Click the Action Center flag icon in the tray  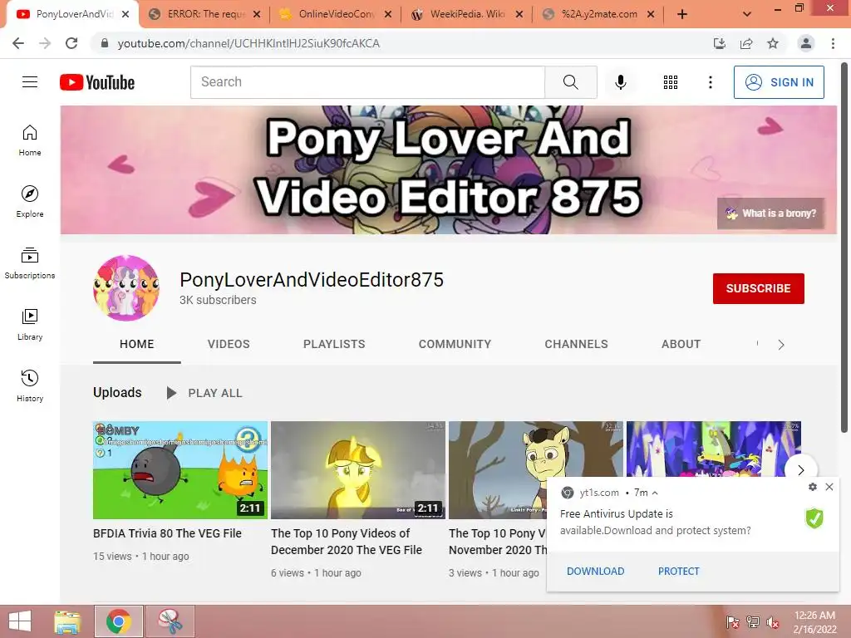click(732, 622)
